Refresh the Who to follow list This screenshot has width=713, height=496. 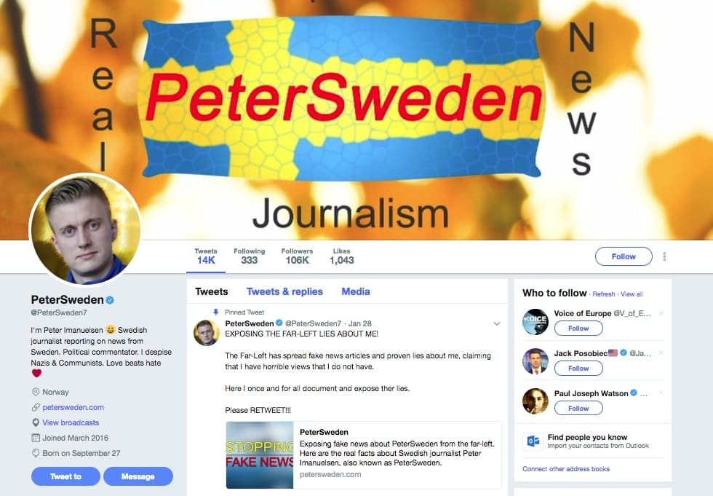603,294
